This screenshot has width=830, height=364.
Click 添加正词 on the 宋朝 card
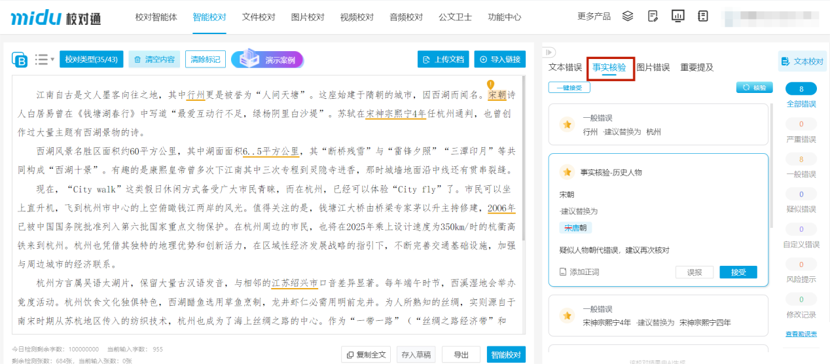579,272
